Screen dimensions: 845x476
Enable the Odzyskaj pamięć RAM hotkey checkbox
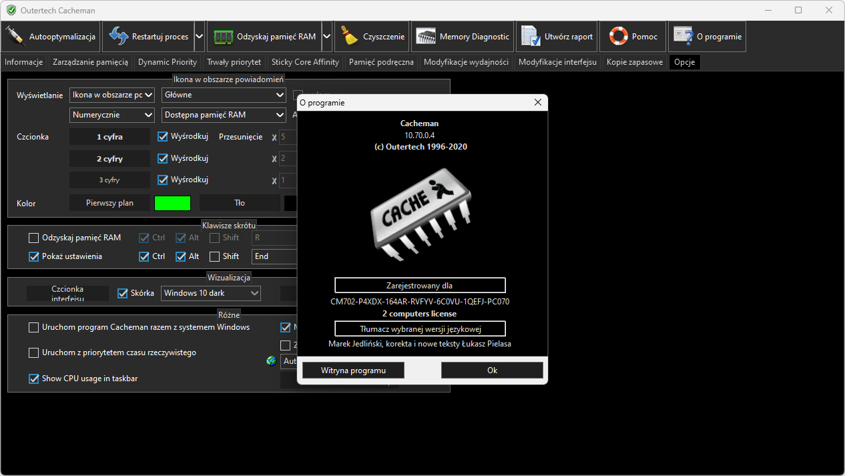pos(33,238)
